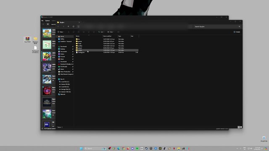Viewport: 269px width, 151px height.
Task: Open the File menu in Ryujinx window
Action: (x=42, y=21)
